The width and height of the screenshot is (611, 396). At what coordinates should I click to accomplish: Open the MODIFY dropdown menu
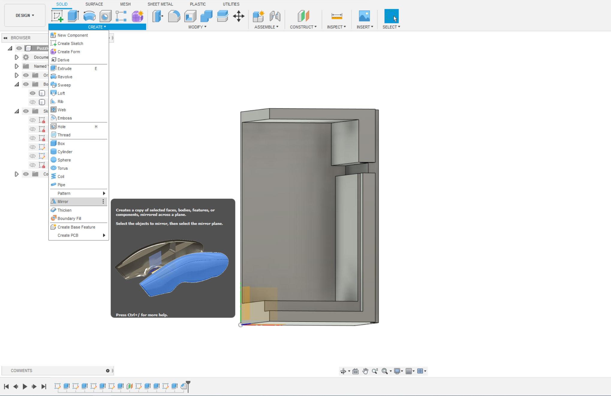click(197, 27)
